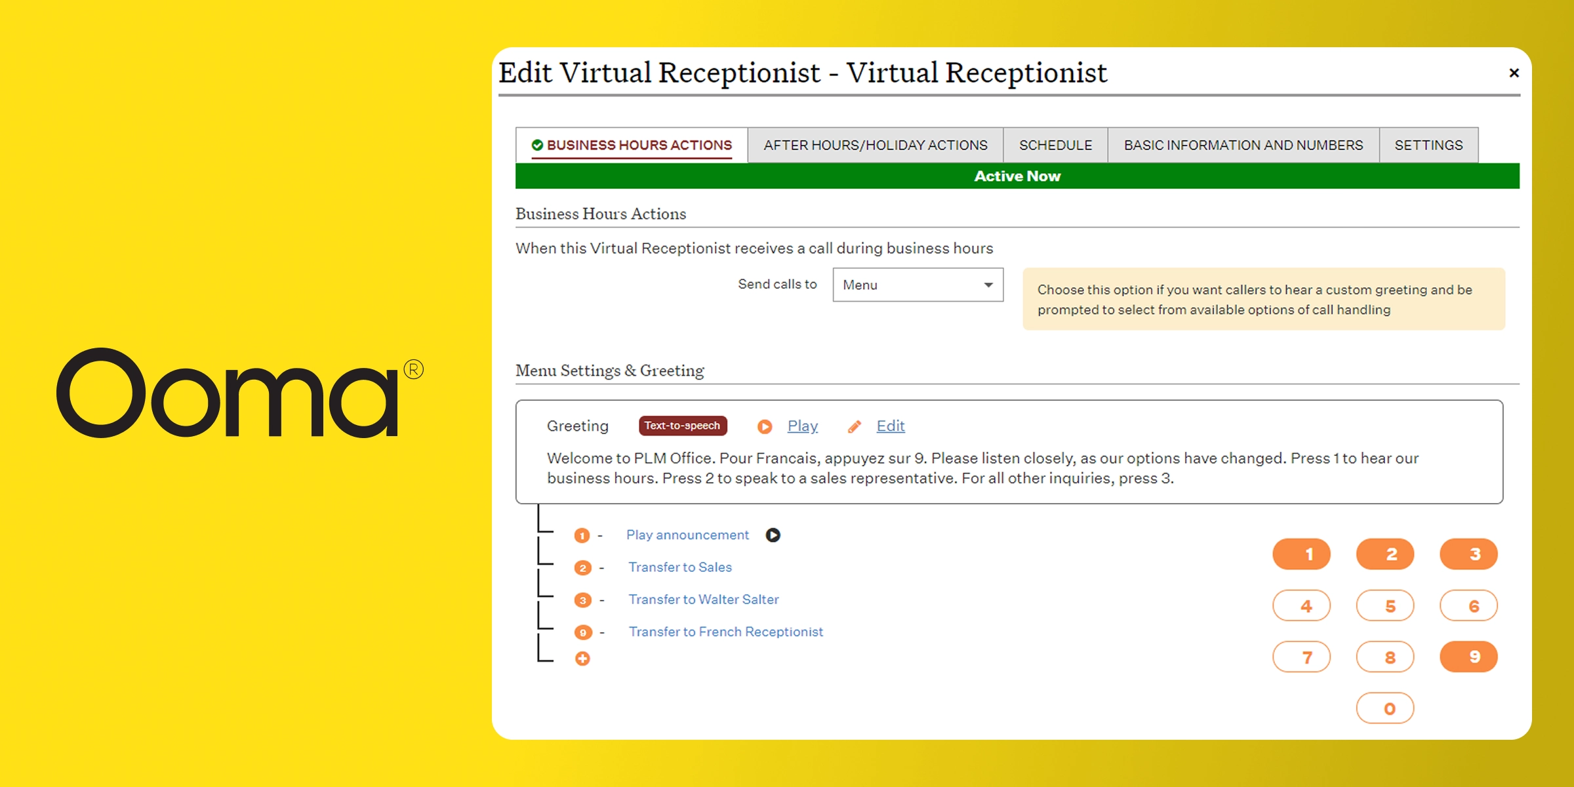Screen dimensions: 1574x787
Task: Open Basic Information and Numbers tab
Action: point(1243,145)
